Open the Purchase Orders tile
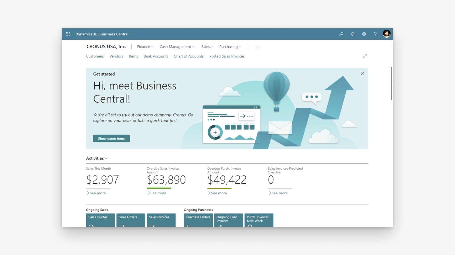Viewport: 455px width, 255px height. pyautogui.click(x=198, y=220)
